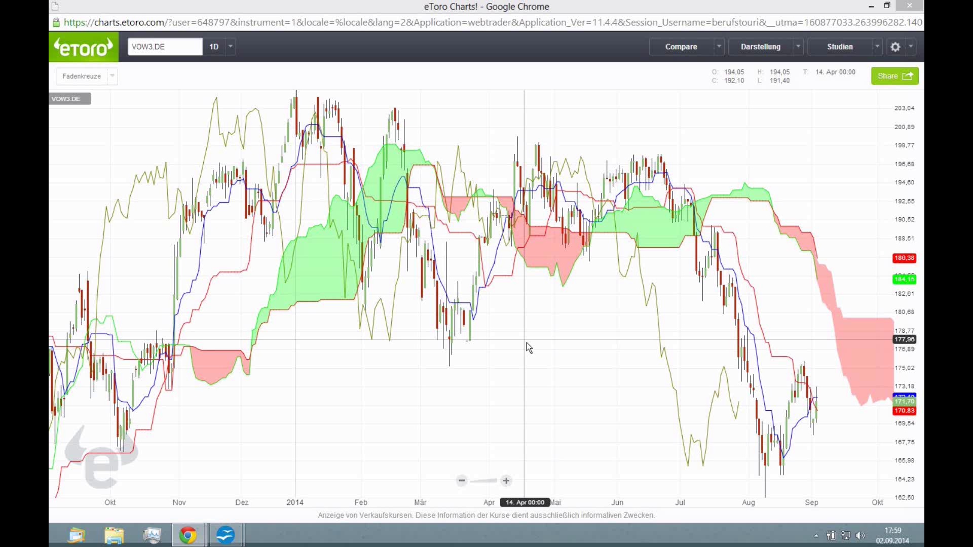Open Chrome from the taskbar
The width and height of the screenshot is (973, 547).
coord(188,535)
